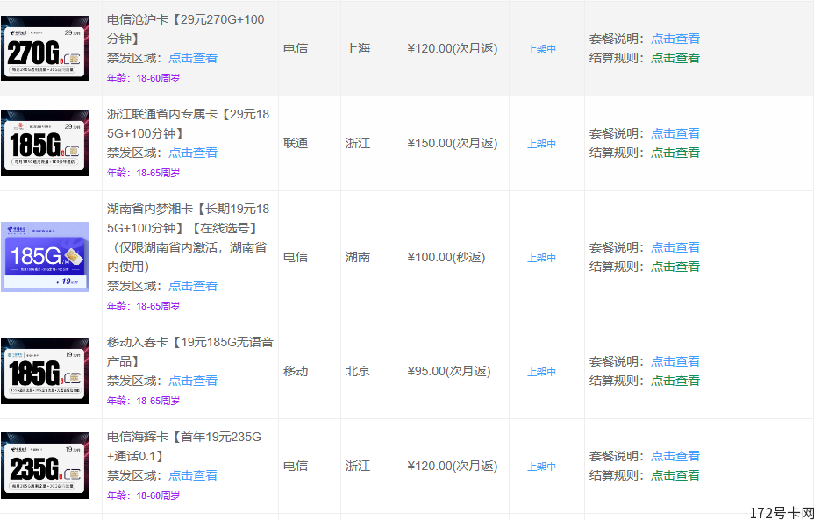View 禁发区域 for 移动入春卡

pos(193,381)
